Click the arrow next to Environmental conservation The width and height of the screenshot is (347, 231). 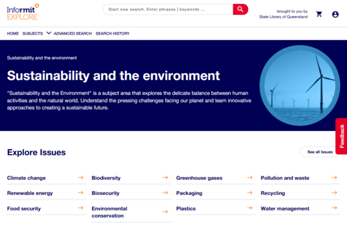(165, 212)
